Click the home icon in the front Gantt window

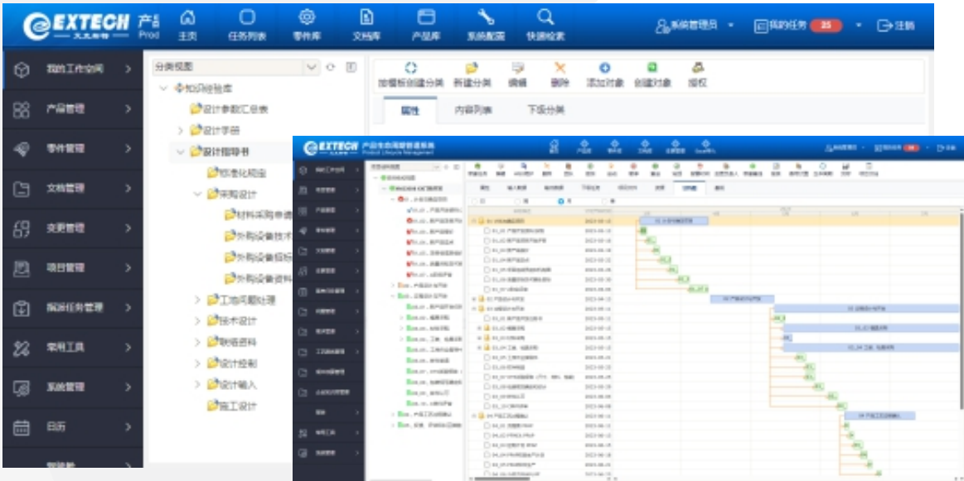(554, 144)
